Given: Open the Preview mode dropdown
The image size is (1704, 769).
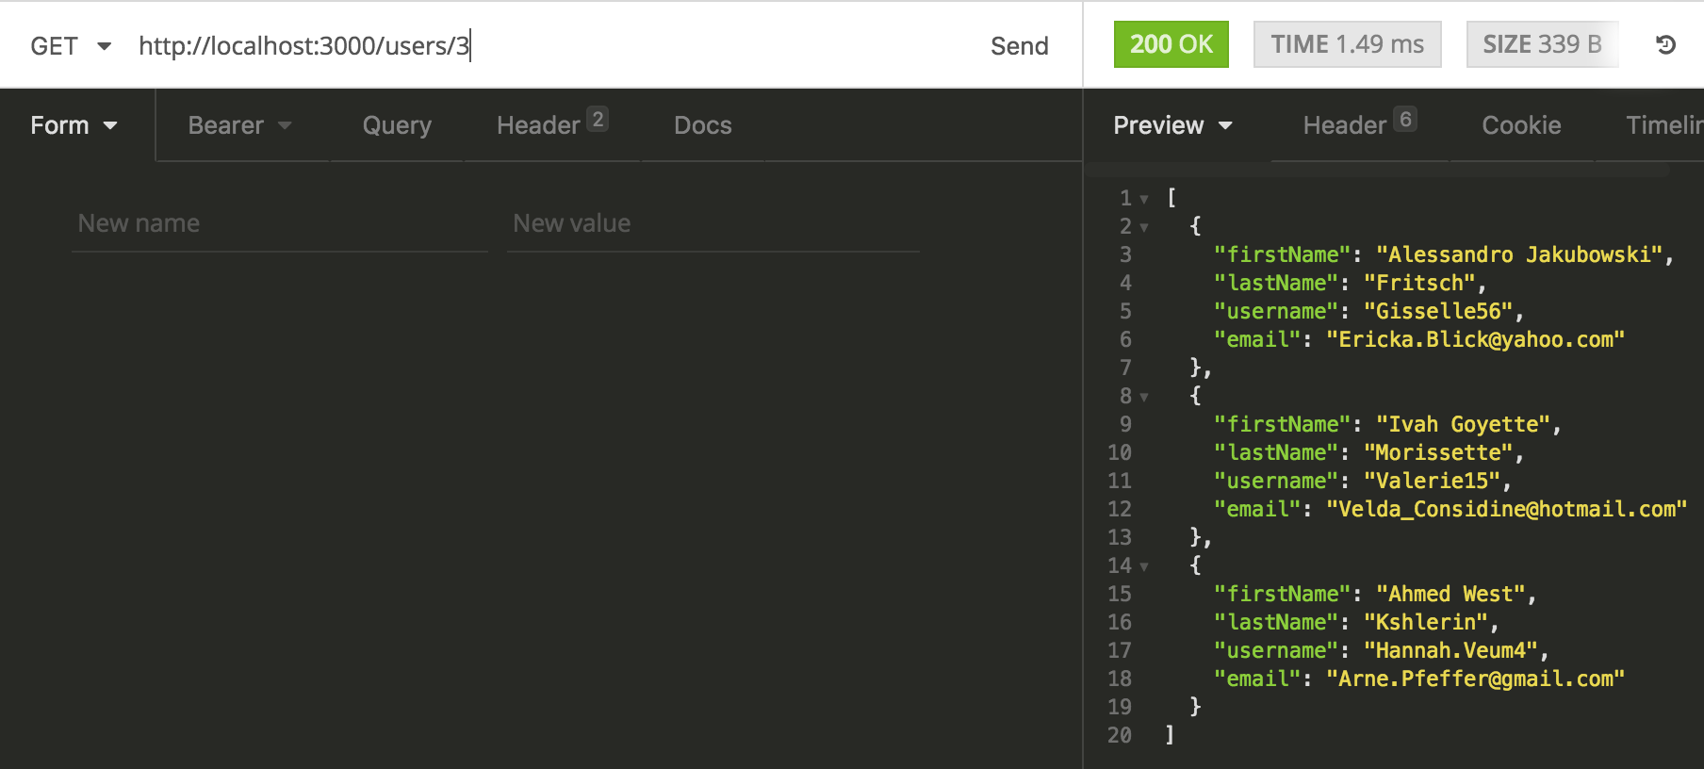Looking at the screenshot, I should pos(1172,125).
